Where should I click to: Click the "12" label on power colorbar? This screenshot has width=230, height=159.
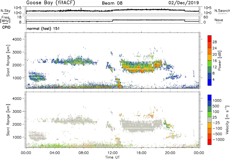click(x=214, y=67)
